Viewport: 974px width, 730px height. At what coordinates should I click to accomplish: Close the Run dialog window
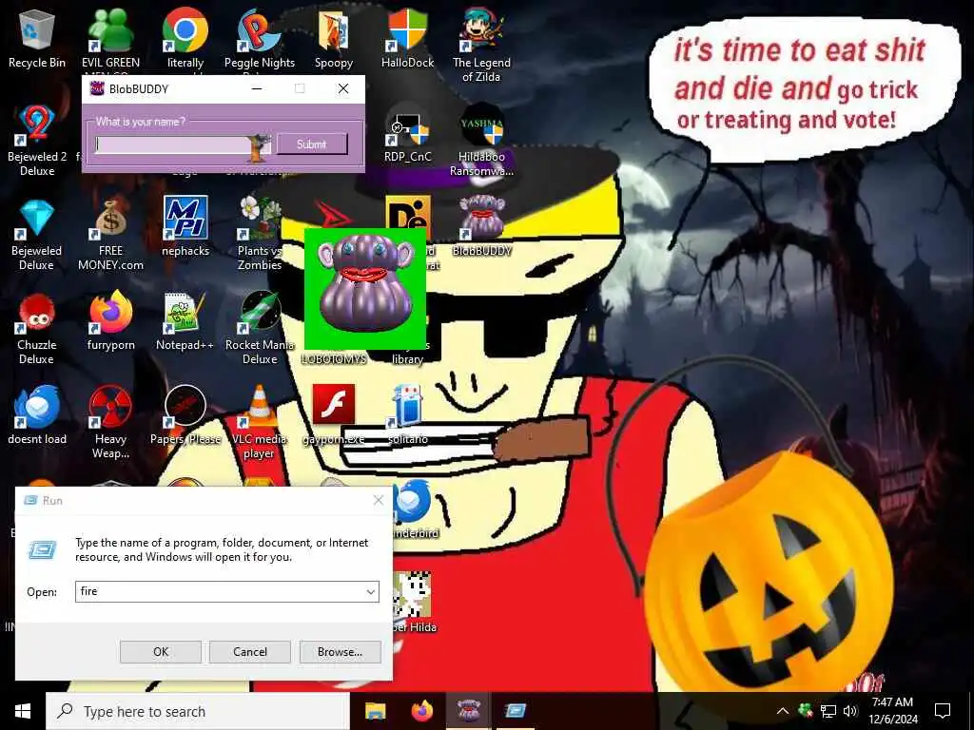(379, 500)
